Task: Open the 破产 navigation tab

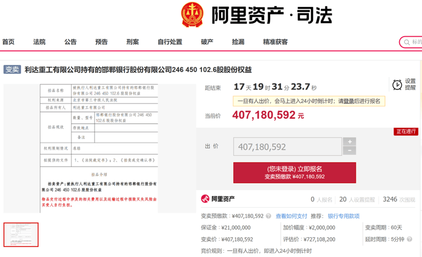Action: click(x=207, y=42)
